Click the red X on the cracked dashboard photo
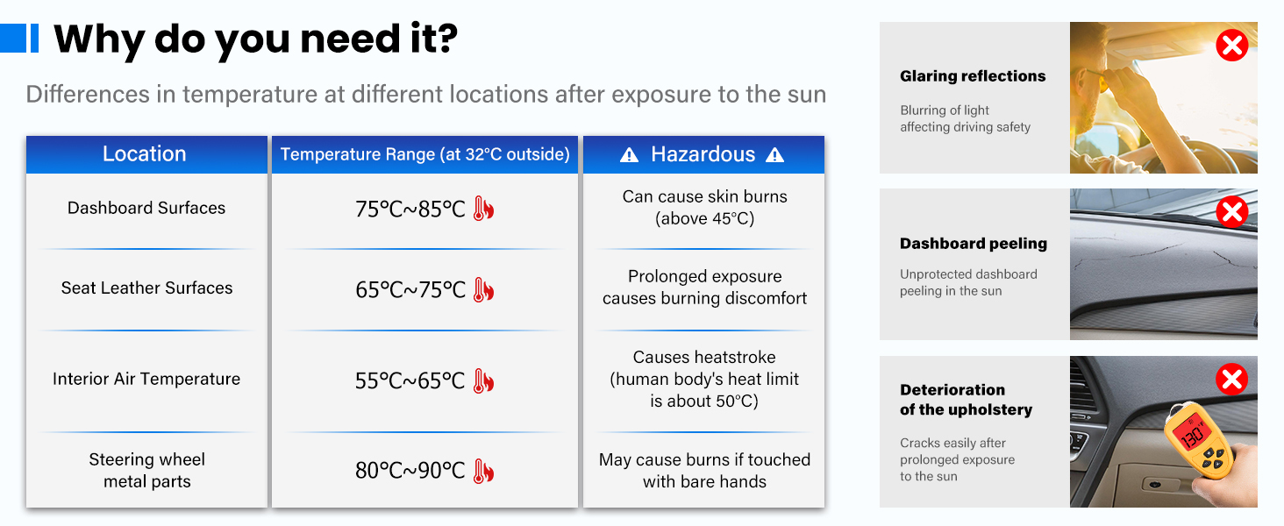 tap(1231, 211)
